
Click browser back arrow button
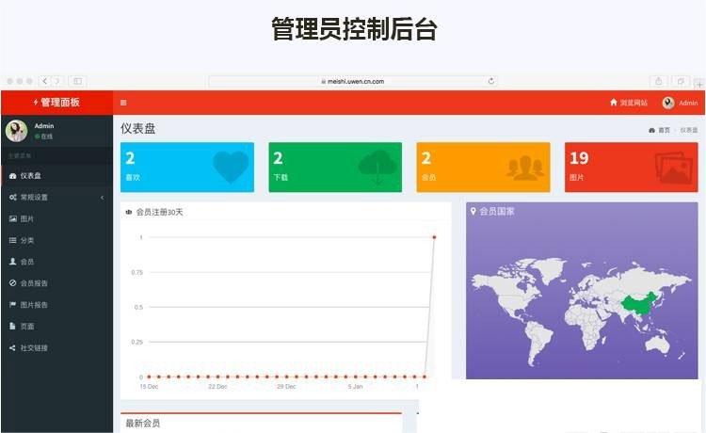(x=44, y=82)
